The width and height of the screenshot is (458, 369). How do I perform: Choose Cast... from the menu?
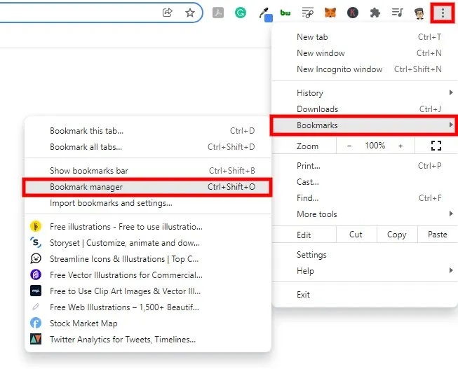365,182
